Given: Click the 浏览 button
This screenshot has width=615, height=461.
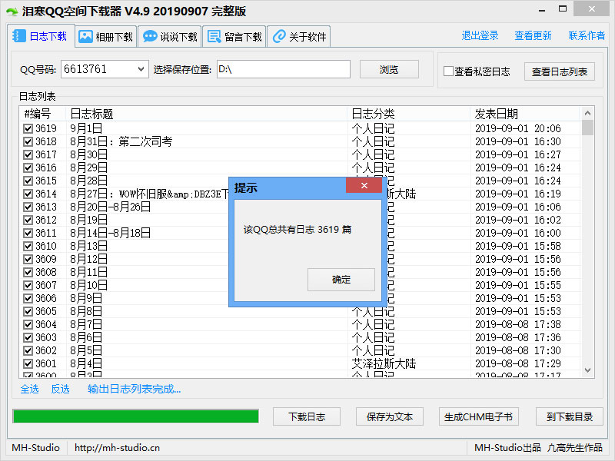Looking at the screenshot, I should 389,69.
